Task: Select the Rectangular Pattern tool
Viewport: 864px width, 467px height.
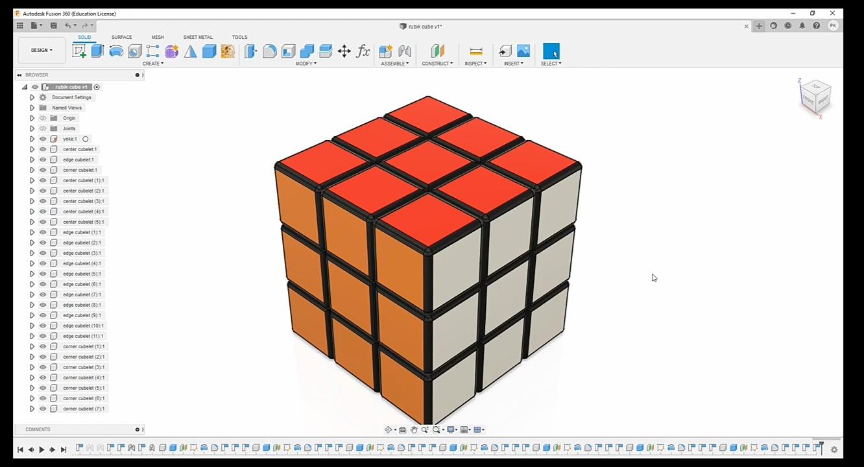Action: 153,51
